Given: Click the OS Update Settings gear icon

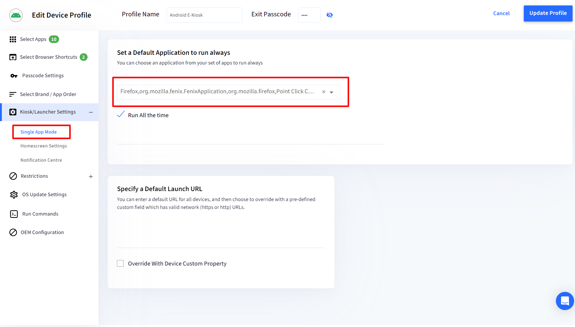Looking at the screenshot, I should tap(14, 195).
